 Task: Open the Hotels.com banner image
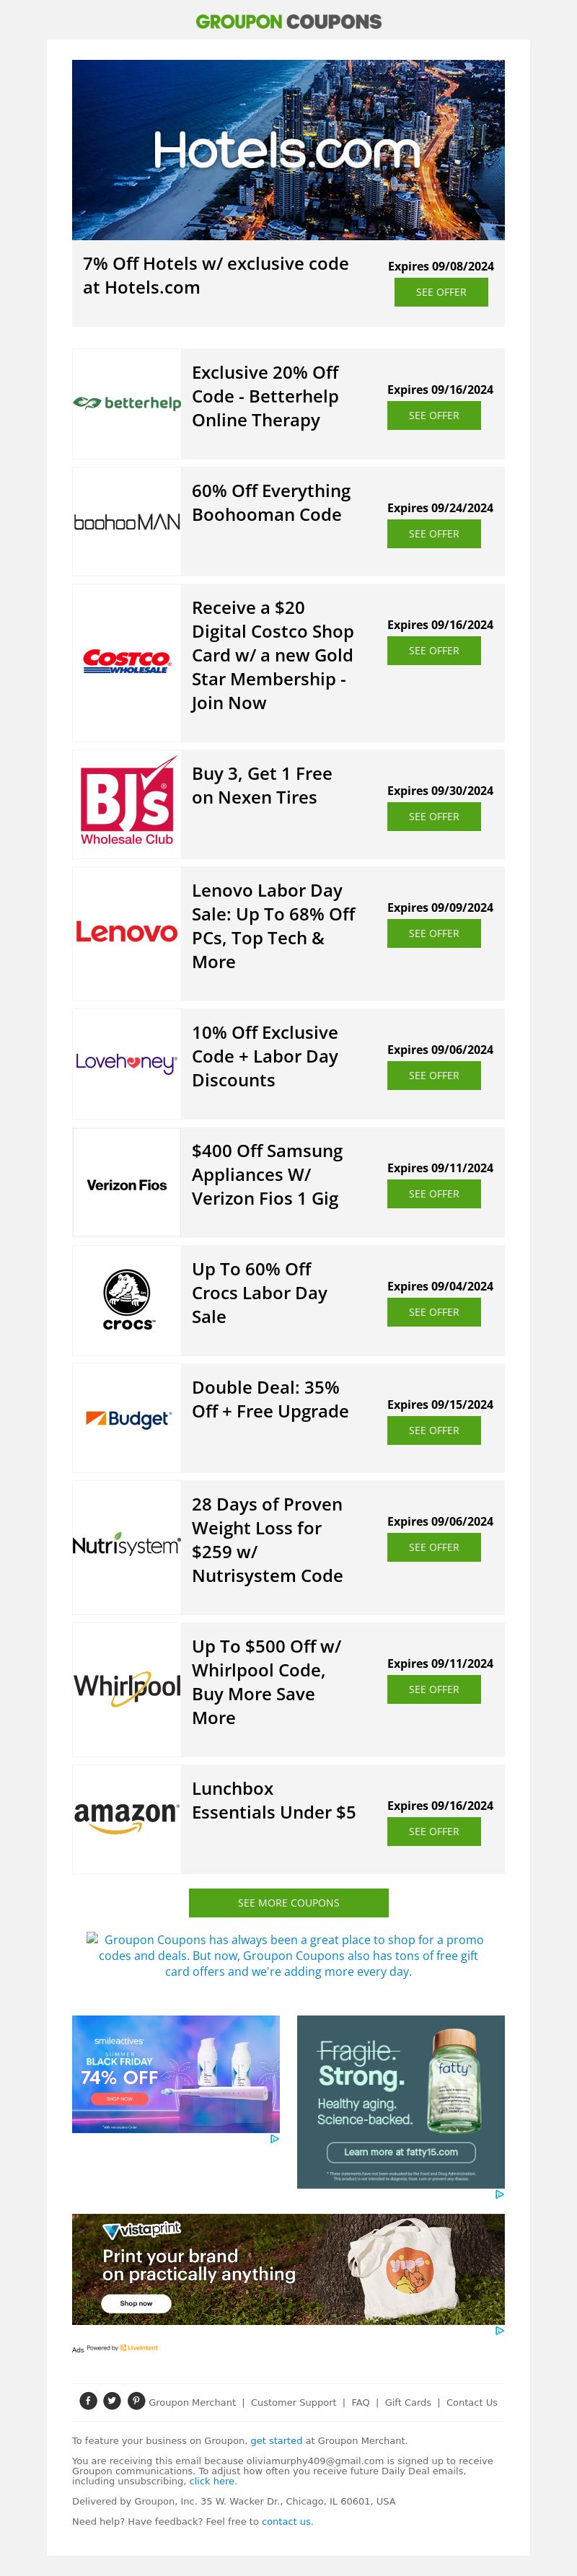click(288, 150)
